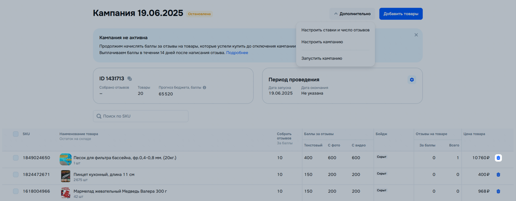Delete the kitchen tweezers product row

point(498,175)
